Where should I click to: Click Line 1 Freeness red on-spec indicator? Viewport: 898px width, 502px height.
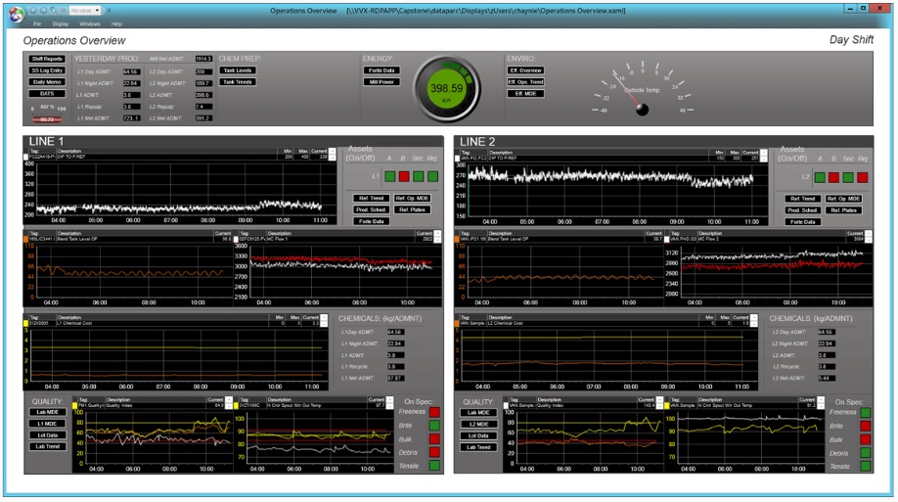(434, 412)
